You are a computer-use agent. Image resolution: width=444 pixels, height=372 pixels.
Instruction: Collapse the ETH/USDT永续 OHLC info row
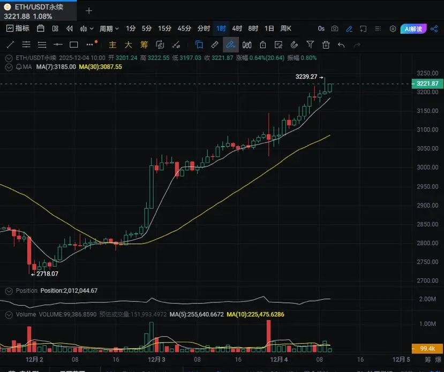click(x=9, y=58)
